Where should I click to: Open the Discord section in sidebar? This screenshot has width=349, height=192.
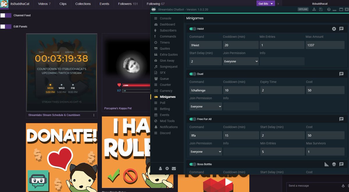pyautogui.click(x=165, y=133)
